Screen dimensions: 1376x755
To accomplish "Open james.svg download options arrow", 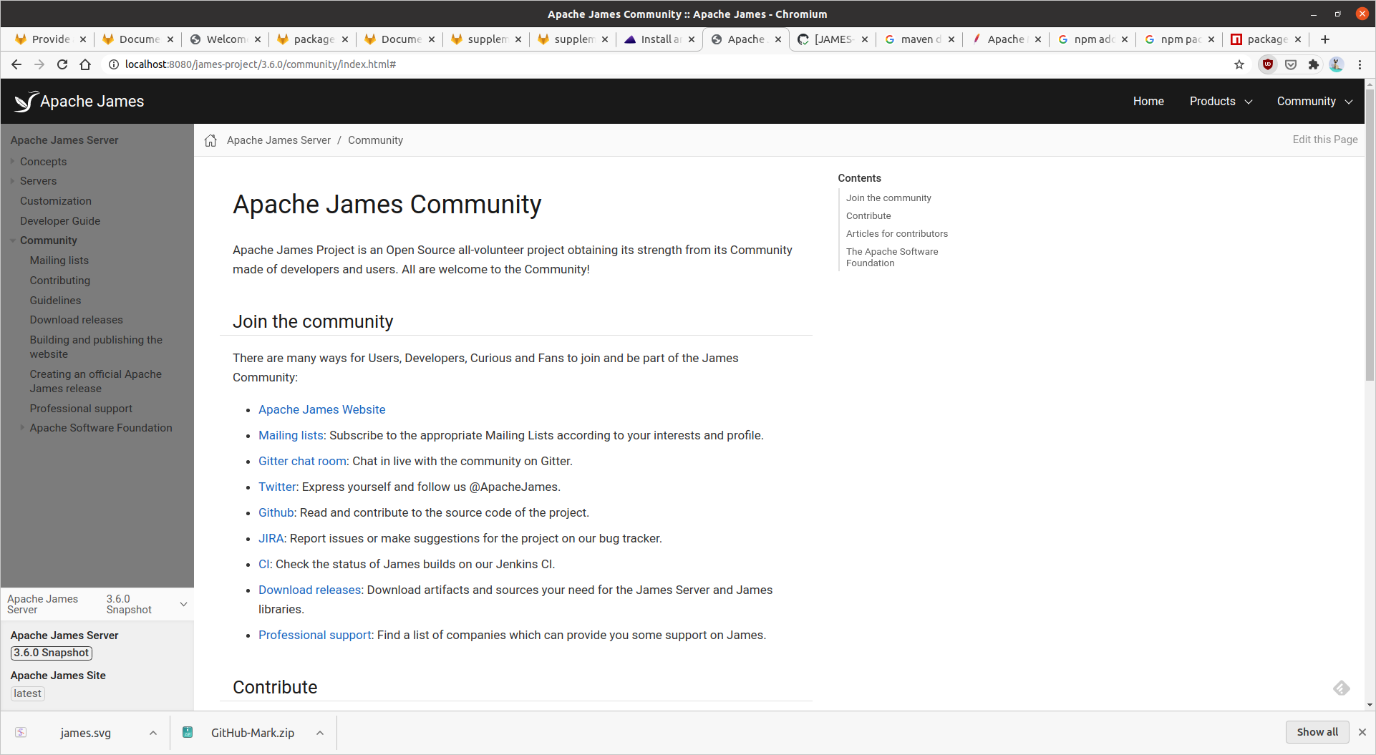I will [153, 733].
